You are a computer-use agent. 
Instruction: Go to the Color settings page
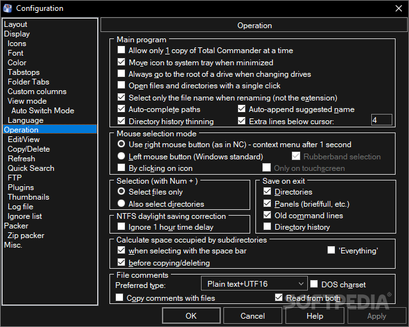click(17, 63)
